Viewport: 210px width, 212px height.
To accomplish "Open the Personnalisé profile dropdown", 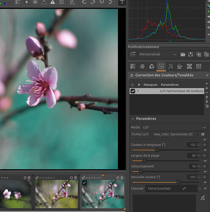I will [158, 54].
